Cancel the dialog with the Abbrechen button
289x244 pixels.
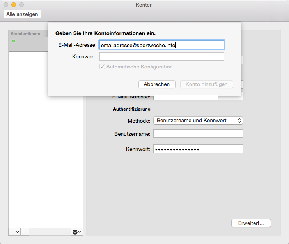click(x=157, y=84)
